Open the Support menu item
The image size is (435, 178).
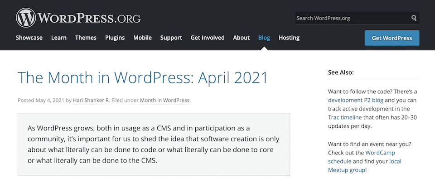click(171, 38)
